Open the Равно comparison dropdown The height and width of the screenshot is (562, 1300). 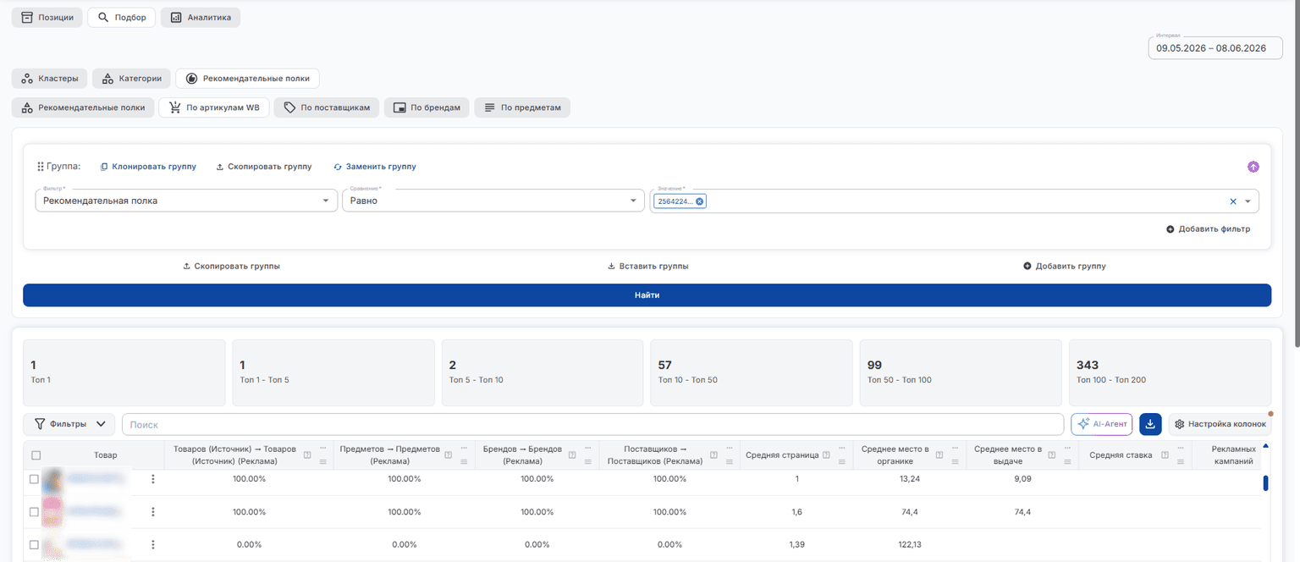coord(493,201)
